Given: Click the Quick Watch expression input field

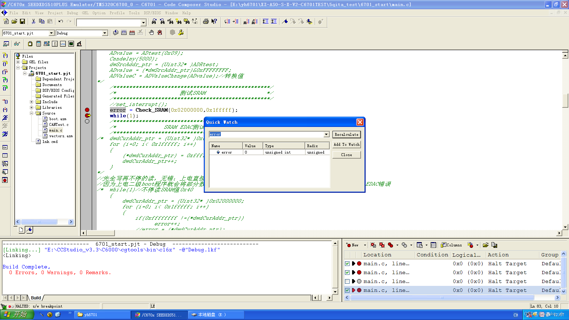Looking at the screenshot, I should point(266,134).
